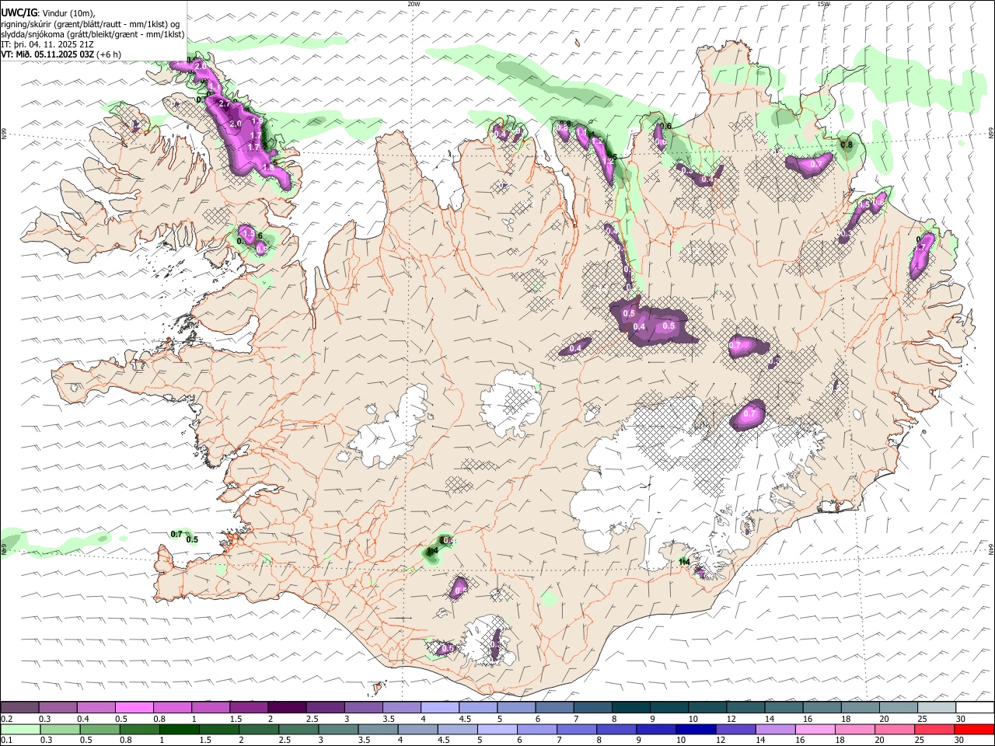Select the white 30 swatch in the upper legend row
The width and height of the screenshot is (995, 746).
pos(975,708)
